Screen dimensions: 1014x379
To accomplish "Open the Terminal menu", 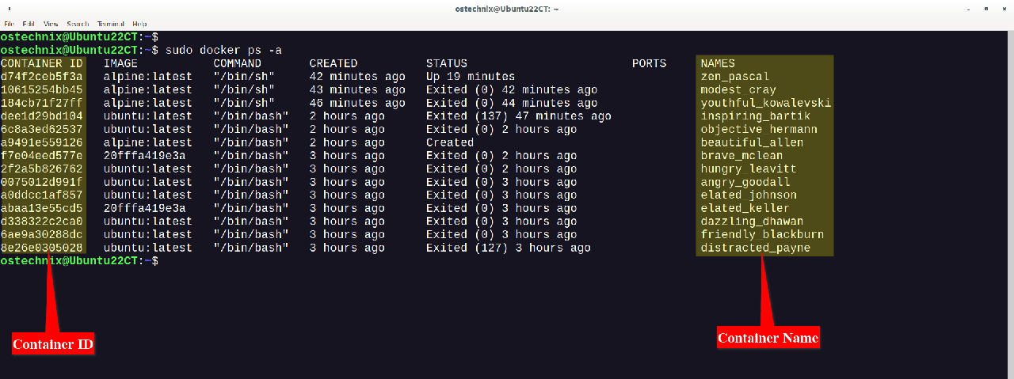I will (109, 25).
